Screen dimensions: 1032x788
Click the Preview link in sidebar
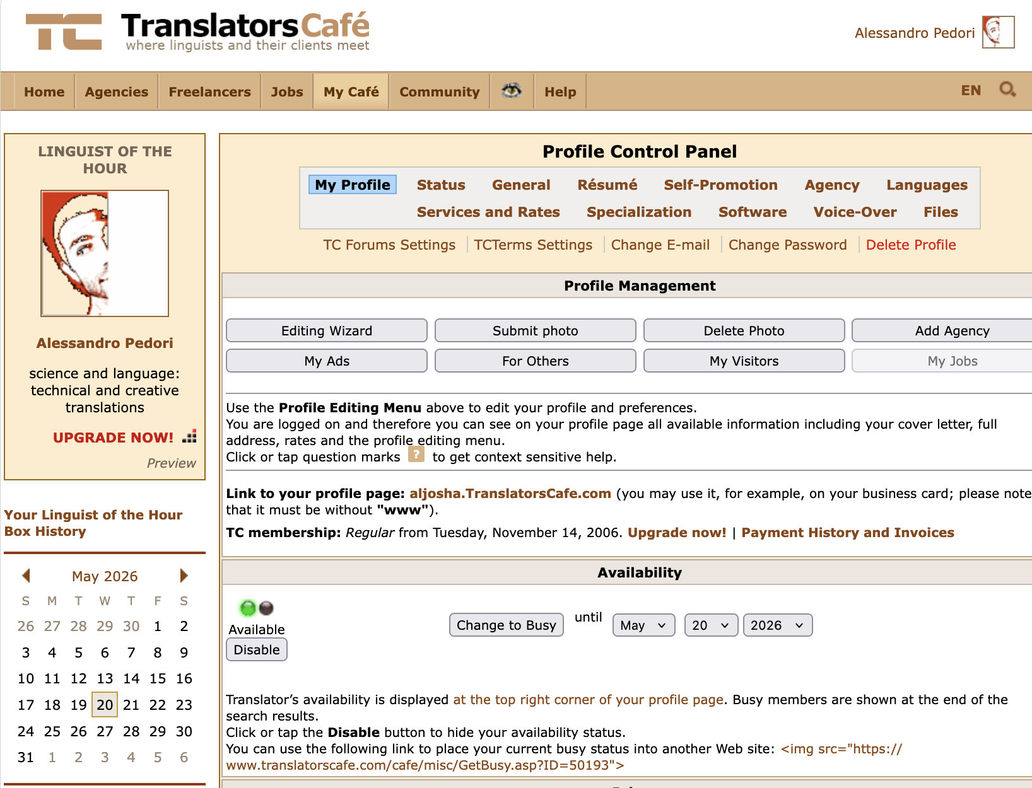(172, 463)
